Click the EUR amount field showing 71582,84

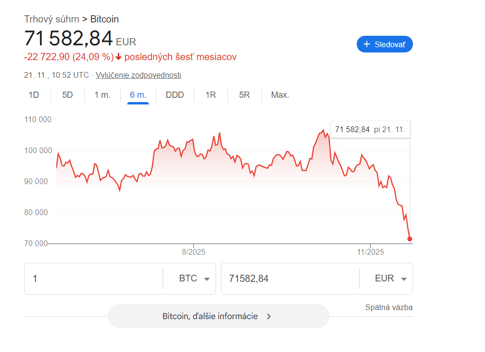pyautogui.click(x=289, y=279)
